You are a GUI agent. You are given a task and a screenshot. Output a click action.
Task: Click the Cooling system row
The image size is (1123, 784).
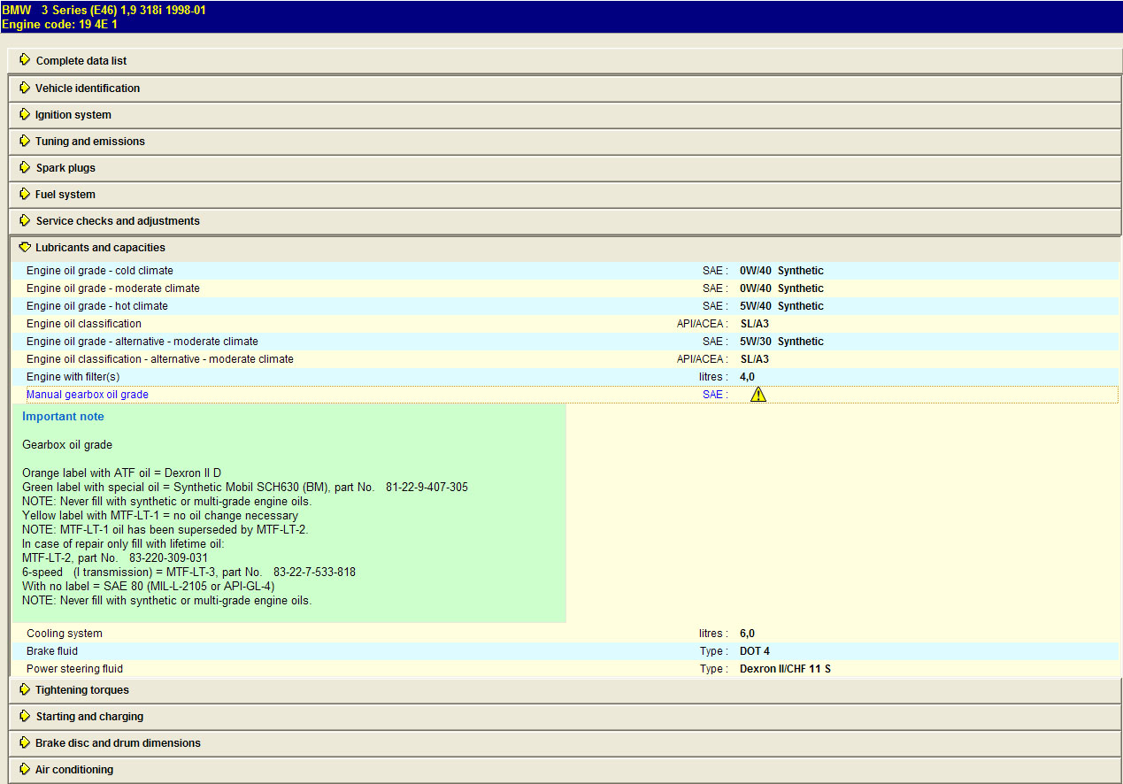point(65,634)
